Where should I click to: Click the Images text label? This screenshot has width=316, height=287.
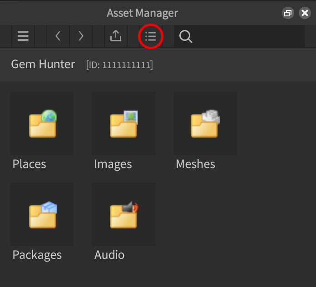coord(113,164)
